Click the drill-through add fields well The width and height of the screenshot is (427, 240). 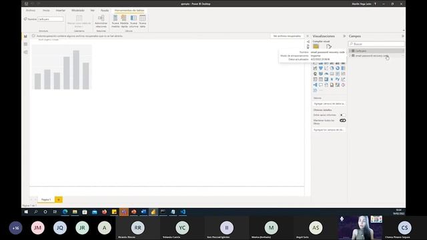click(x=329, y=130)
